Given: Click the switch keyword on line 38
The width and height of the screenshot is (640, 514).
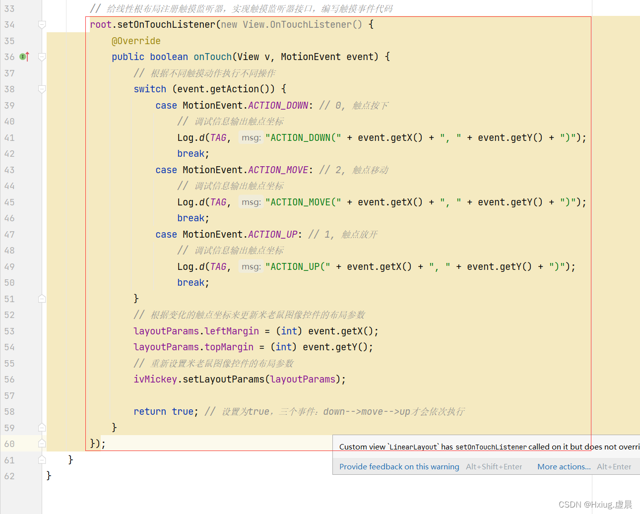Looking at the screenshot, I should point(150,89).
